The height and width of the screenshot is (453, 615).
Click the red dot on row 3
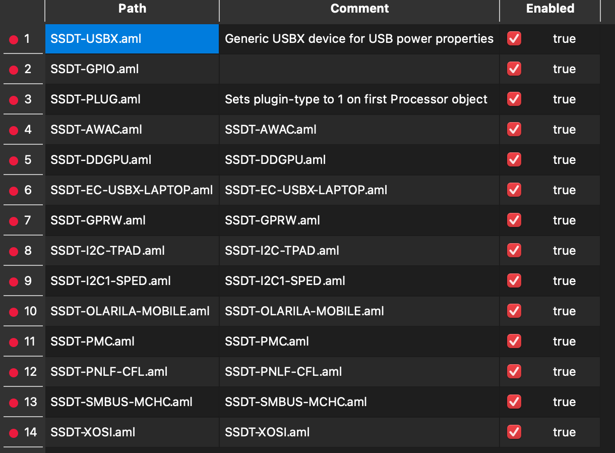(x=14, y=100)
